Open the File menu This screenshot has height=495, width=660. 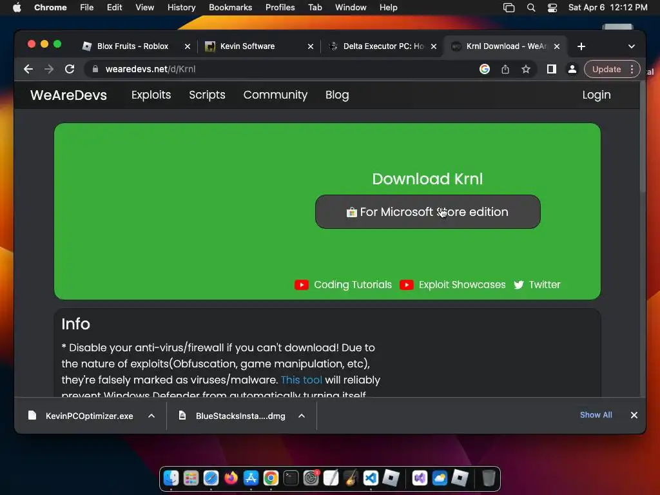[x=87, y=8]
